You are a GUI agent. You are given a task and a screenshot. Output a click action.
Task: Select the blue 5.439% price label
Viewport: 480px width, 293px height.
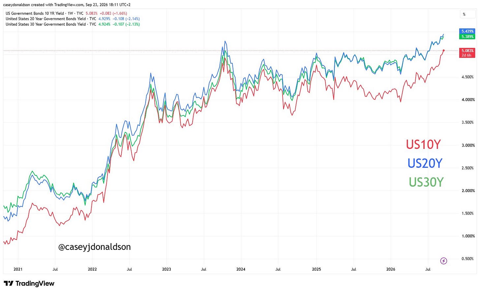[x=467, y=31]
